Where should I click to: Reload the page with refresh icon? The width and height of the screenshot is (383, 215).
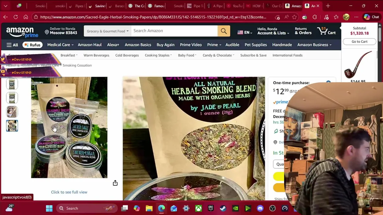click(16, 17)
